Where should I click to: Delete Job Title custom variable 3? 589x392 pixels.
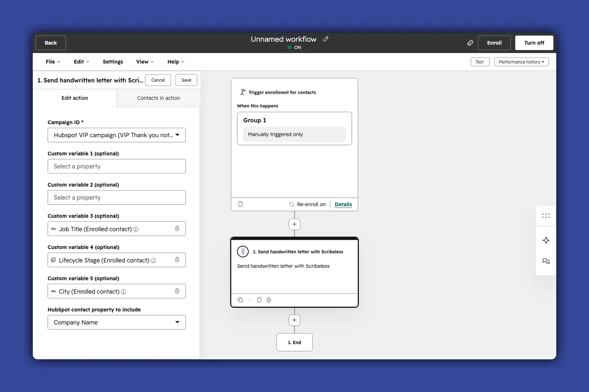(177, 229)
